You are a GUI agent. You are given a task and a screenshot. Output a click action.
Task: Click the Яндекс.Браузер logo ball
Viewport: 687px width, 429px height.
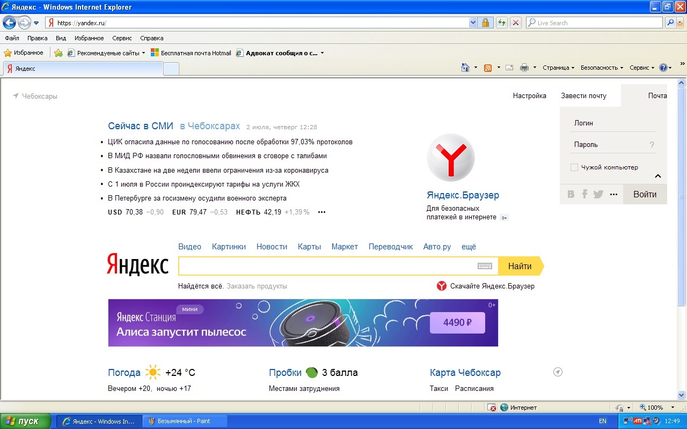pos(451,158)
